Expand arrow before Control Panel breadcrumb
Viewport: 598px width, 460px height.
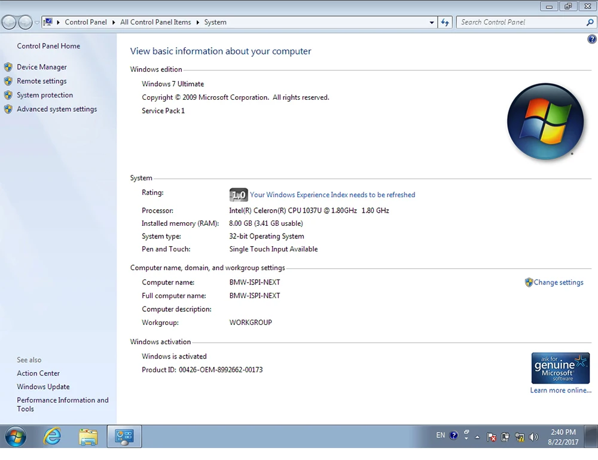59,23
